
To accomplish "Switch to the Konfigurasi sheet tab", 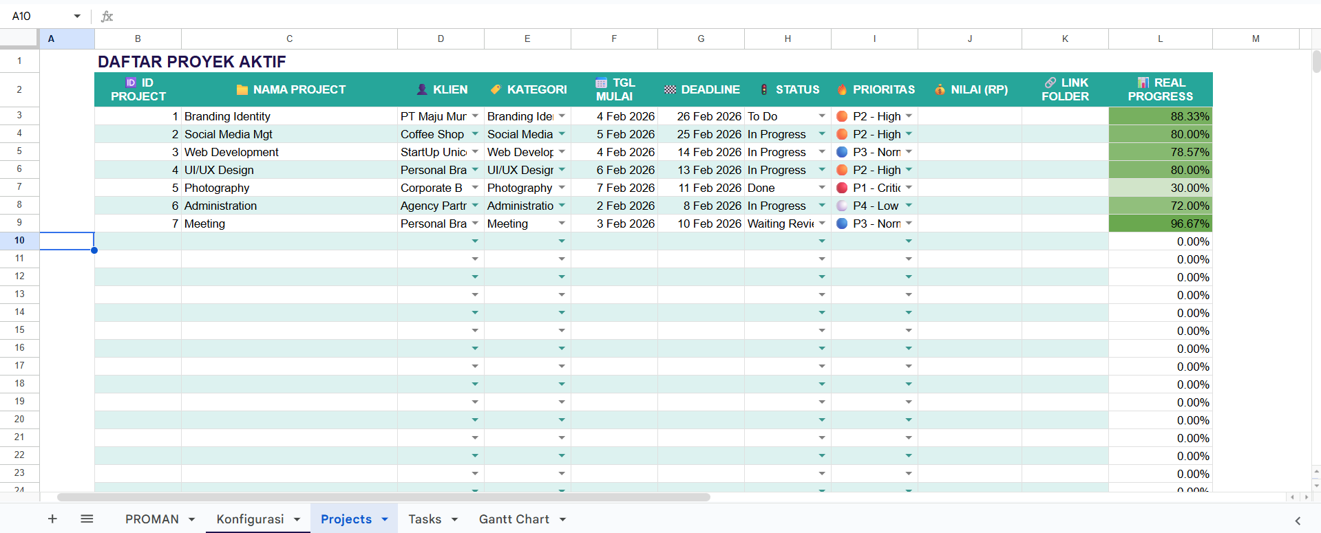I will pos(250,519).
